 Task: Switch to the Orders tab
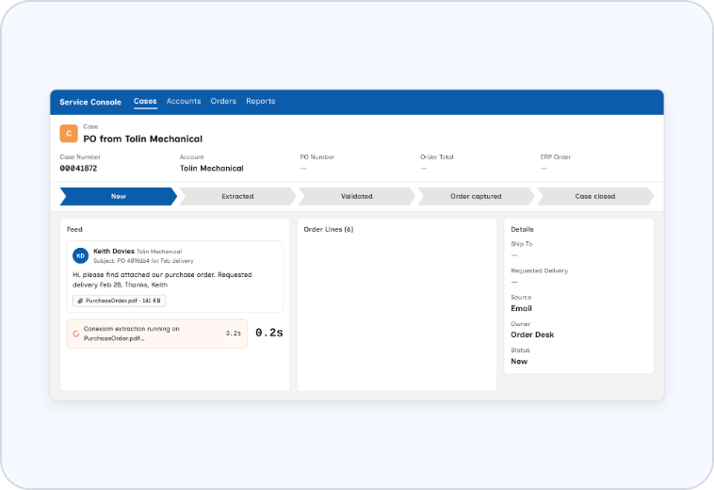223,101
